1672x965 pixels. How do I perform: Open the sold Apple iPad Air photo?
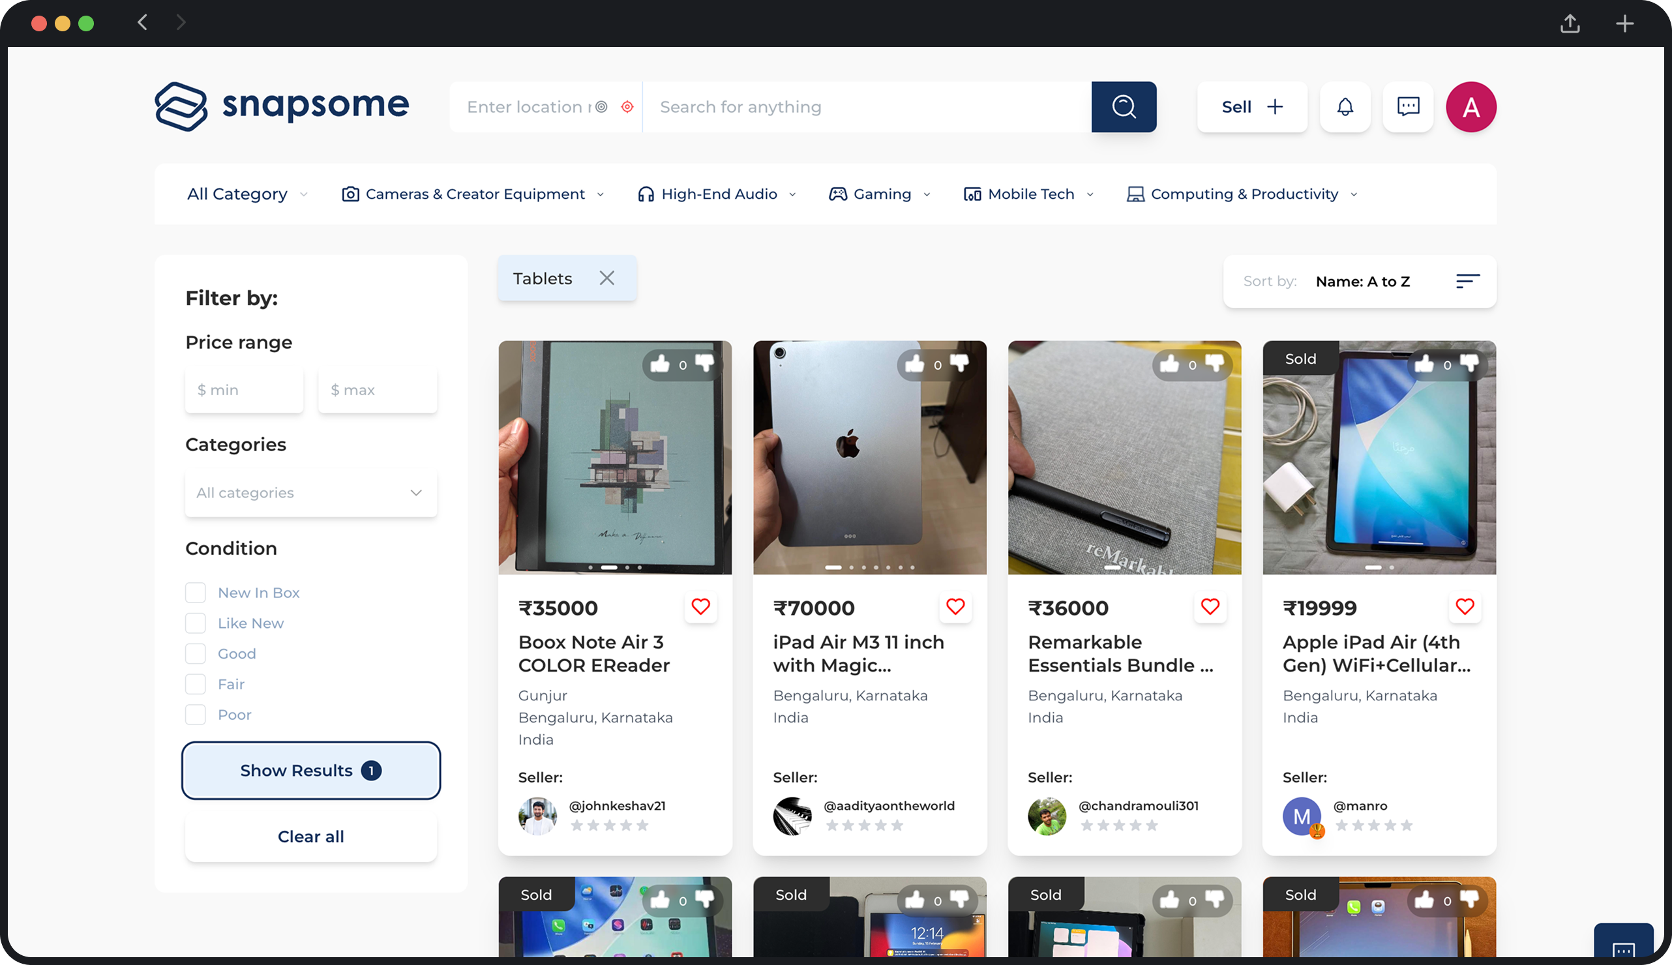(x=1379, y=457)
